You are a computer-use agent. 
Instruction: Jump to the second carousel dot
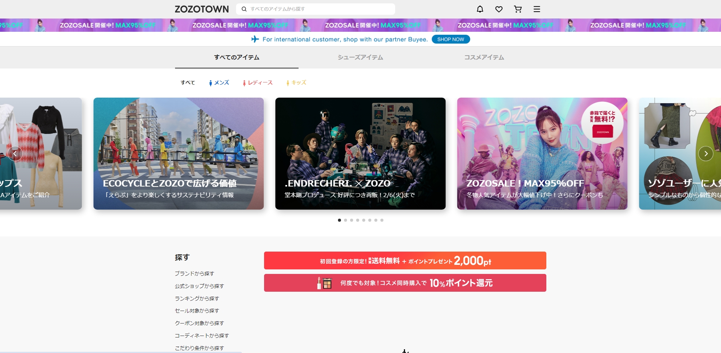[346, 220]
